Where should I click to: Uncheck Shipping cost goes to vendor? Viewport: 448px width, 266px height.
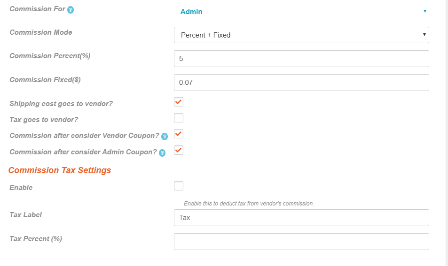(179, 102)
